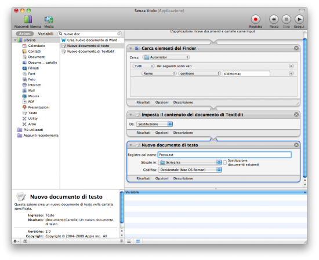Select the Documenti library category
The height and width of the screenshot is (260, 319).
point(37,57)
